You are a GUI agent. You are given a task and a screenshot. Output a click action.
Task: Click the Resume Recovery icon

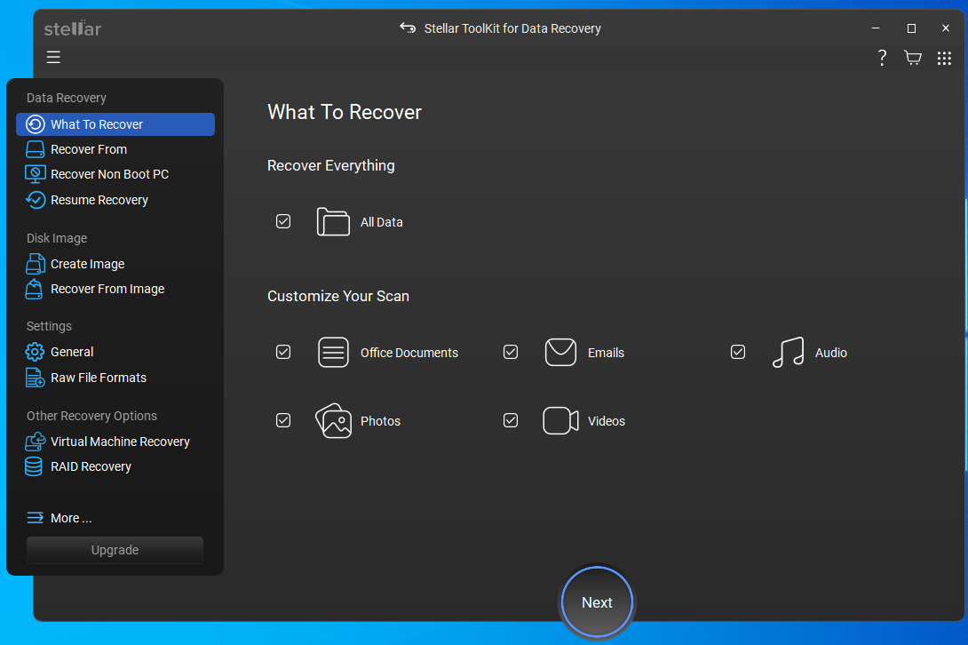pyautogui.click(x=36, y=200)
